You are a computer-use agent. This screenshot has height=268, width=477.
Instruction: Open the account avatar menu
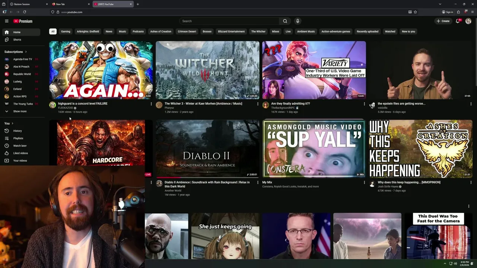[468, 21]
